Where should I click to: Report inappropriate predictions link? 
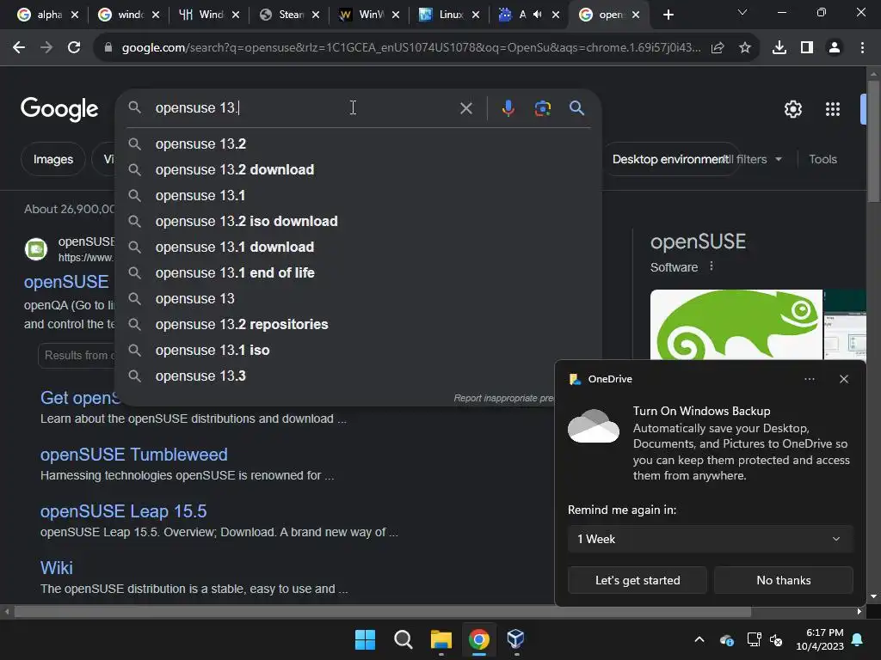(x=503, y=398)
